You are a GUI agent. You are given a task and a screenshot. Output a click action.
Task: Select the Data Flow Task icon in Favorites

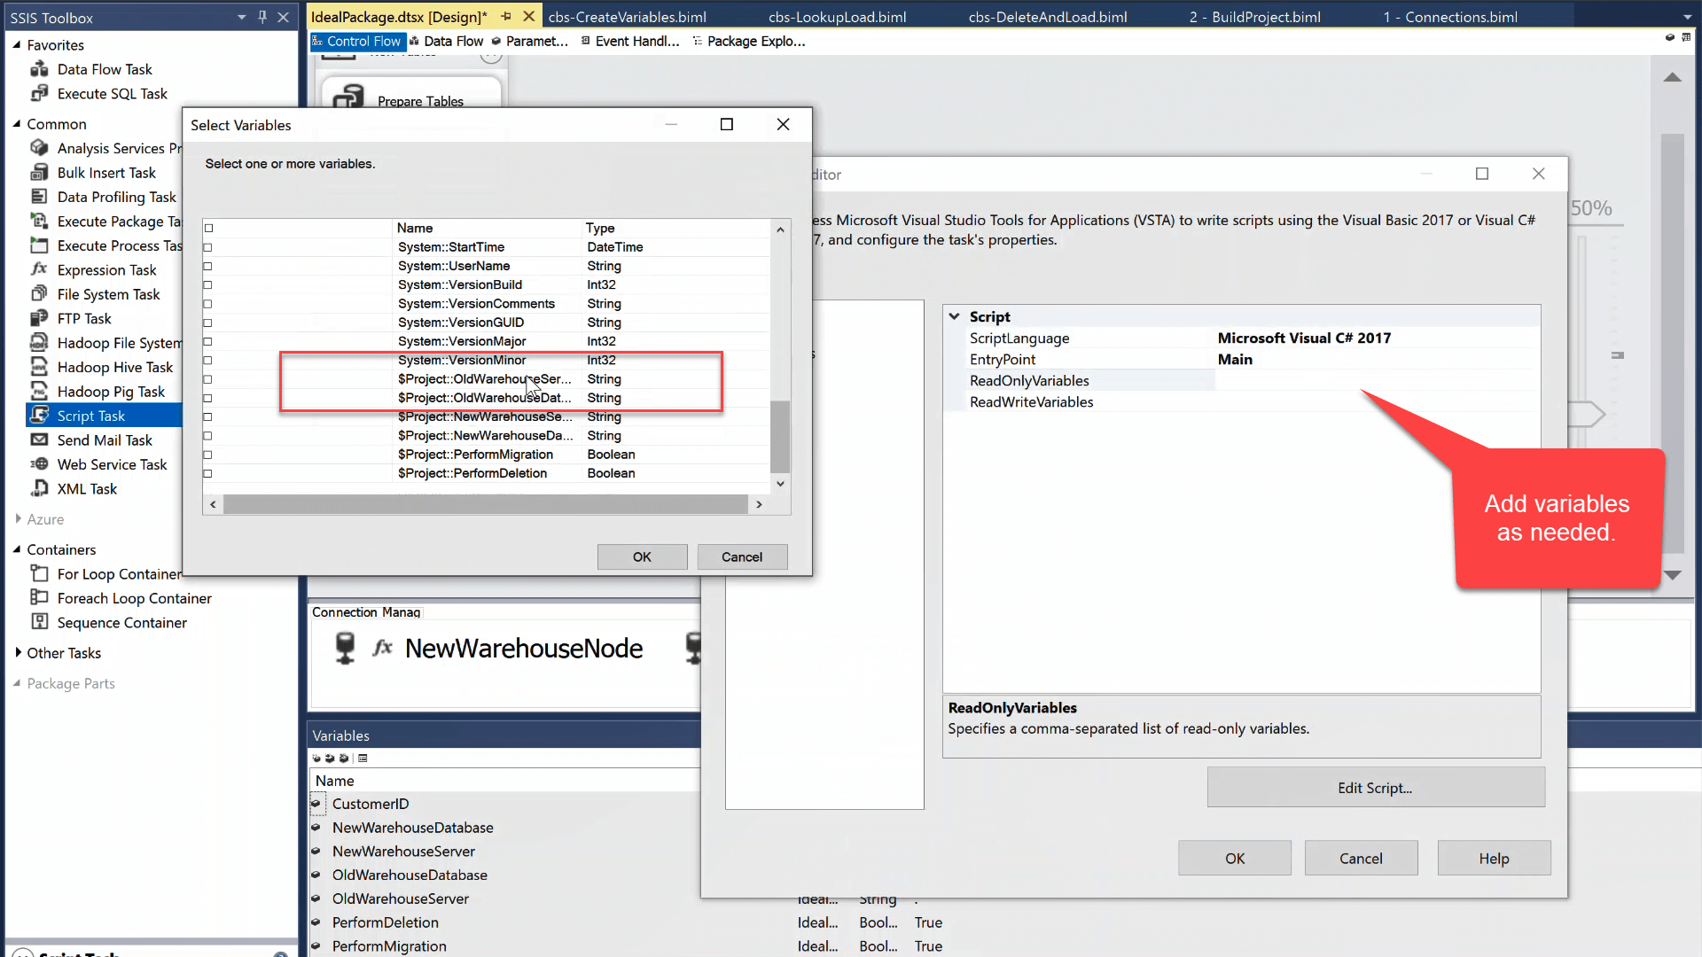[39, 69]
